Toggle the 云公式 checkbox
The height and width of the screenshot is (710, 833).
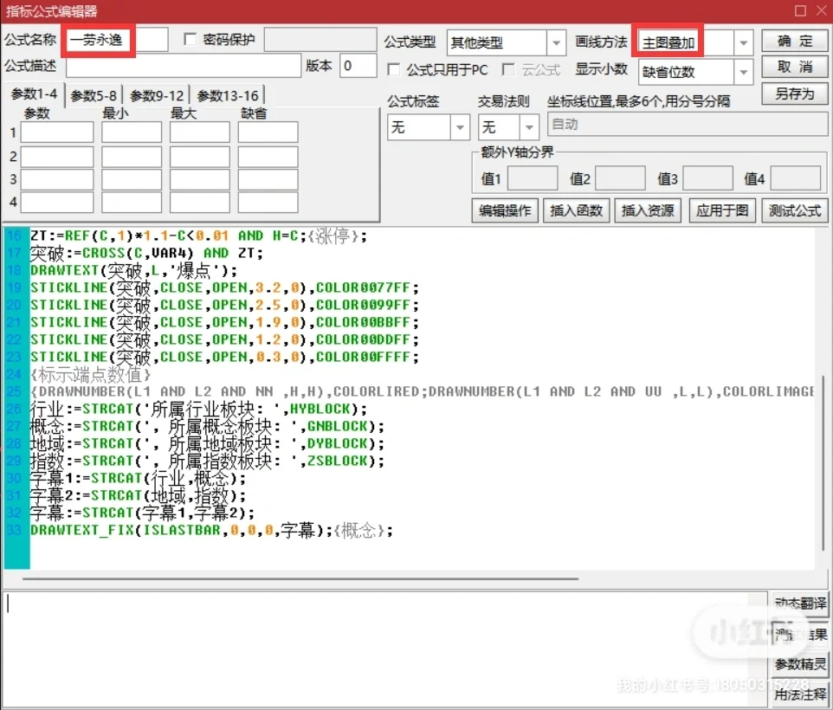[x=508, y=69]
